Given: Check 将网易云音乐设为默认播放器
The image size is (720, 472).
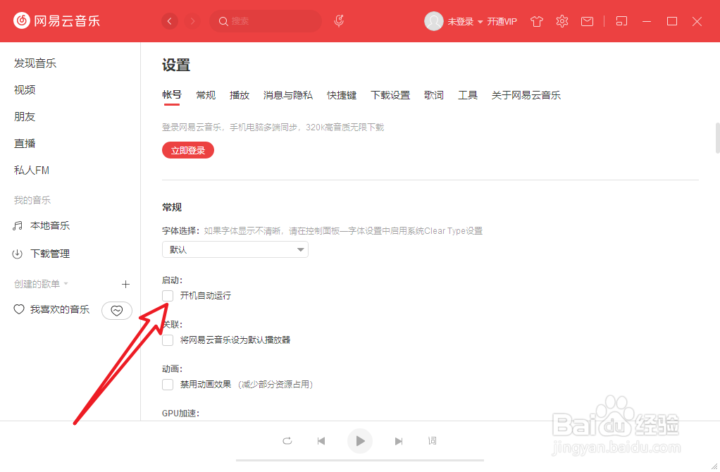Looking at the screenshot, I should coord(168,340).
